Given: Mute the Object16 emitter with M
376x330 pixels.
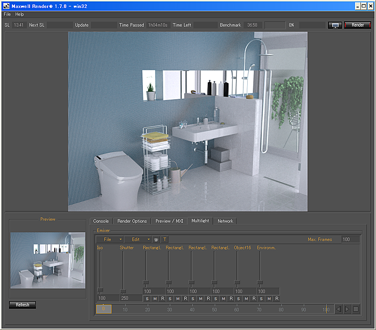Looking at the screenshot, I should click(246, 299).
